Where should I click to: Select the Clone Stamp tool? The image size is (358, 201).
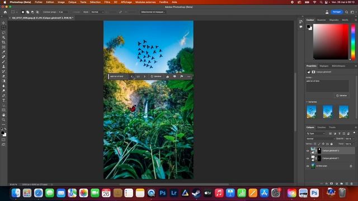click(x=3, y=66)
